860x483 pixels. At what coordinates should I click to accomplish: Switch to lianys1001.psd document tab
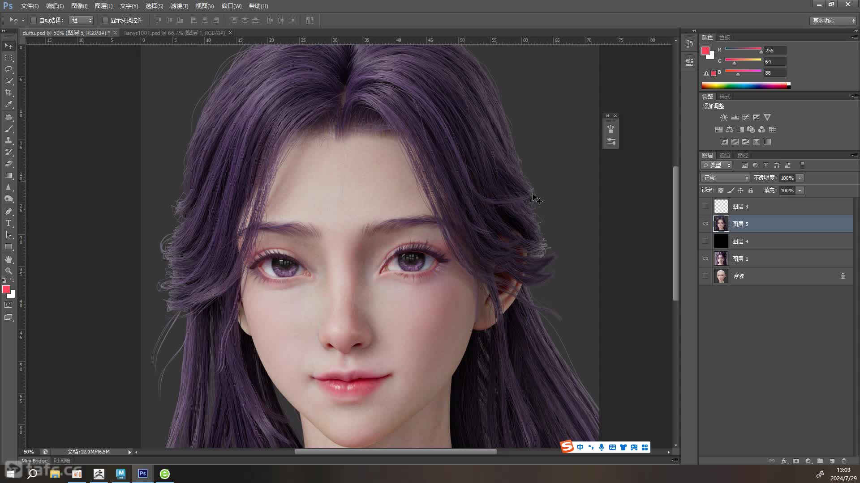coord(175,33)
